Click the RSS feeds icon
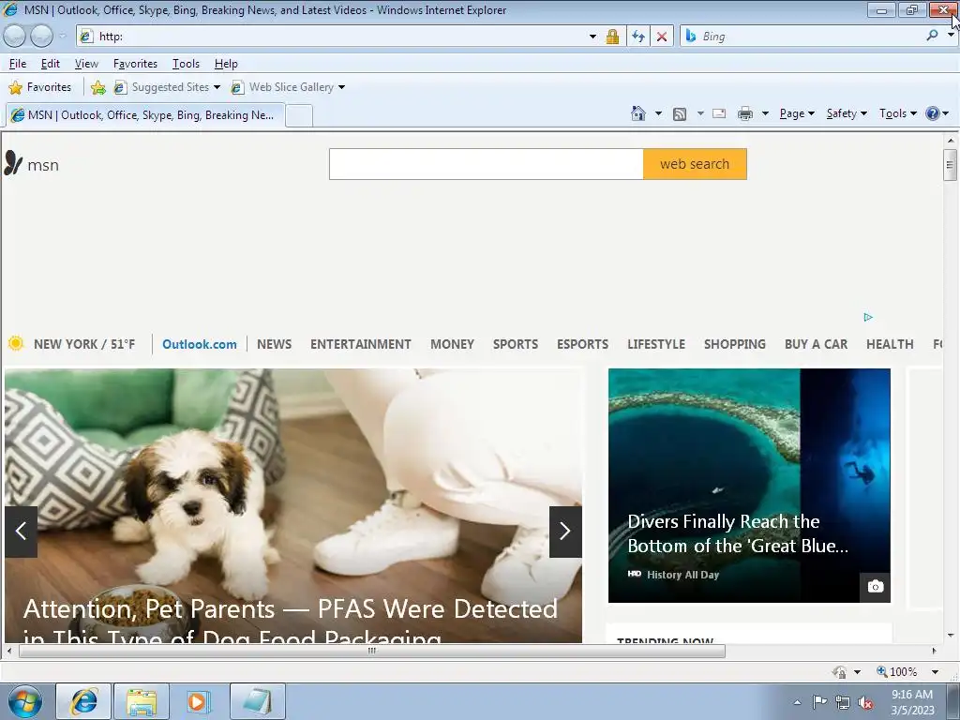This screenshot has height=720, width=960. coord(680,113)
